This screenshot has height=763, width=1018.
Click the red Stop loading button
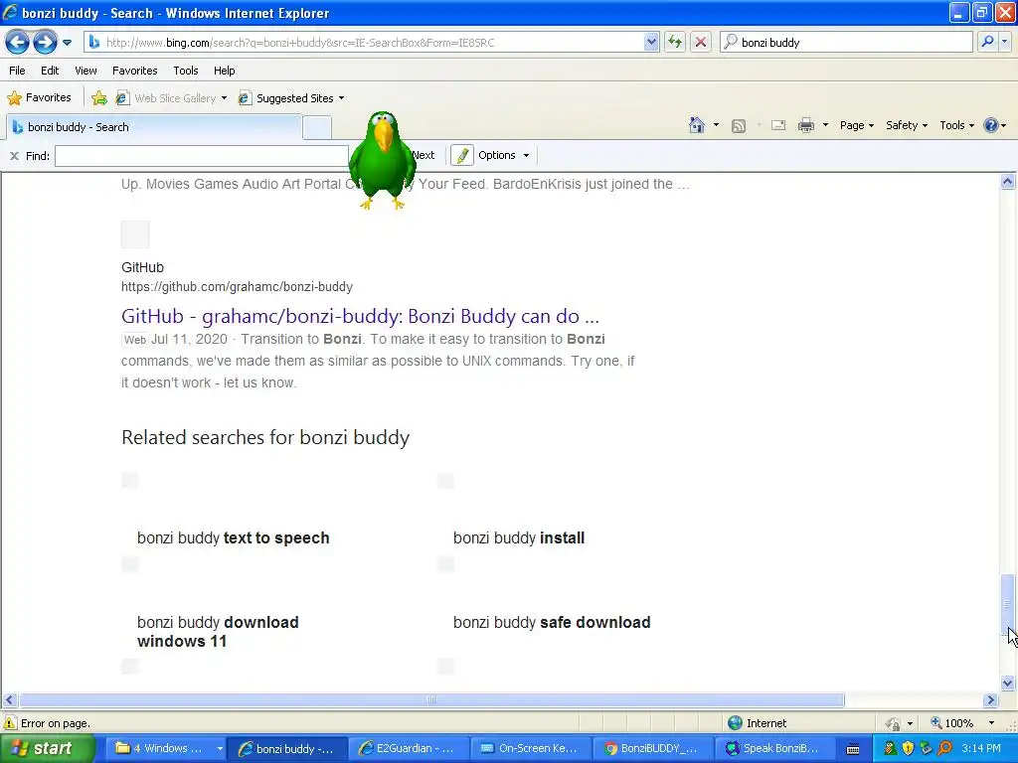[x=701, y=42]
